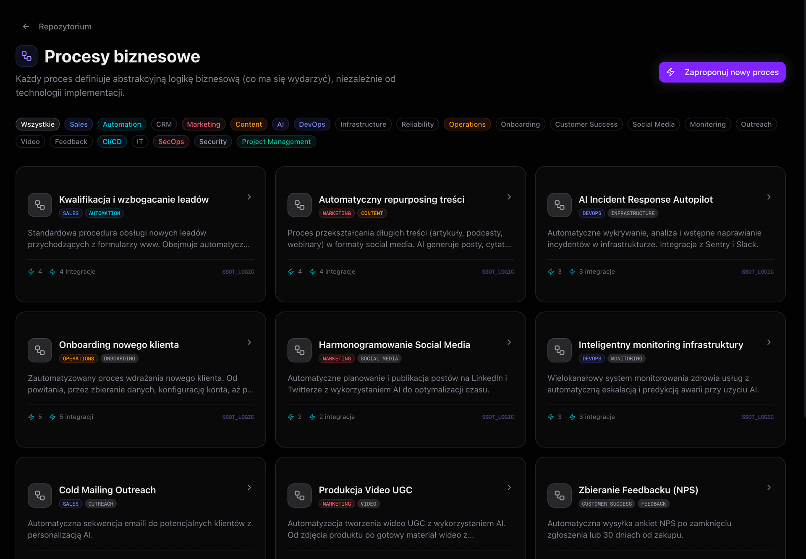
Task: Open the Repozytorium breadcrumb link
Action: [x=65, y=26]
